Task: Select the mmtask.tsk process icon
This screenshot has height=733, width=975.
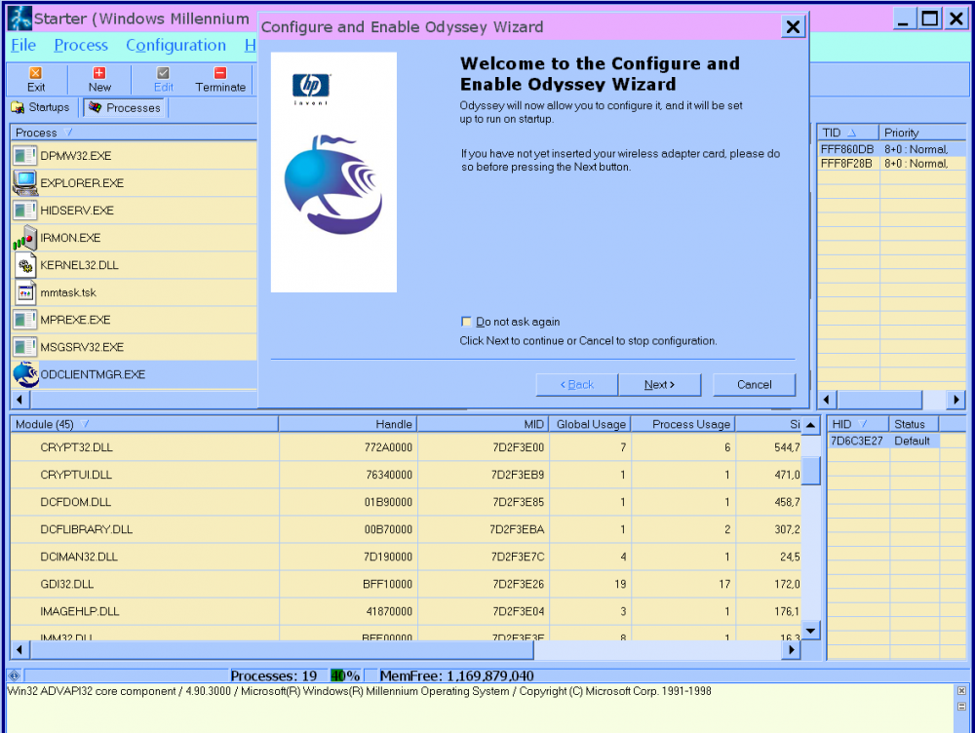Action: (25, 292)
